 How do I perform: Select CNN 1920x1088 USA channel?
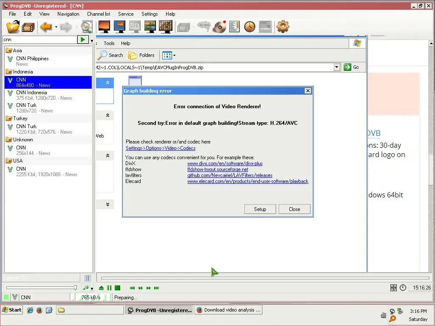tap(48, 171)
